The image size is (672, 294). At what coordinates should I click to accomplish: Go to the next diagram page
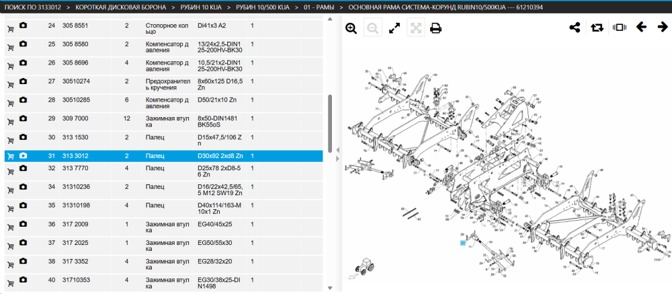[x=663, y=28]
